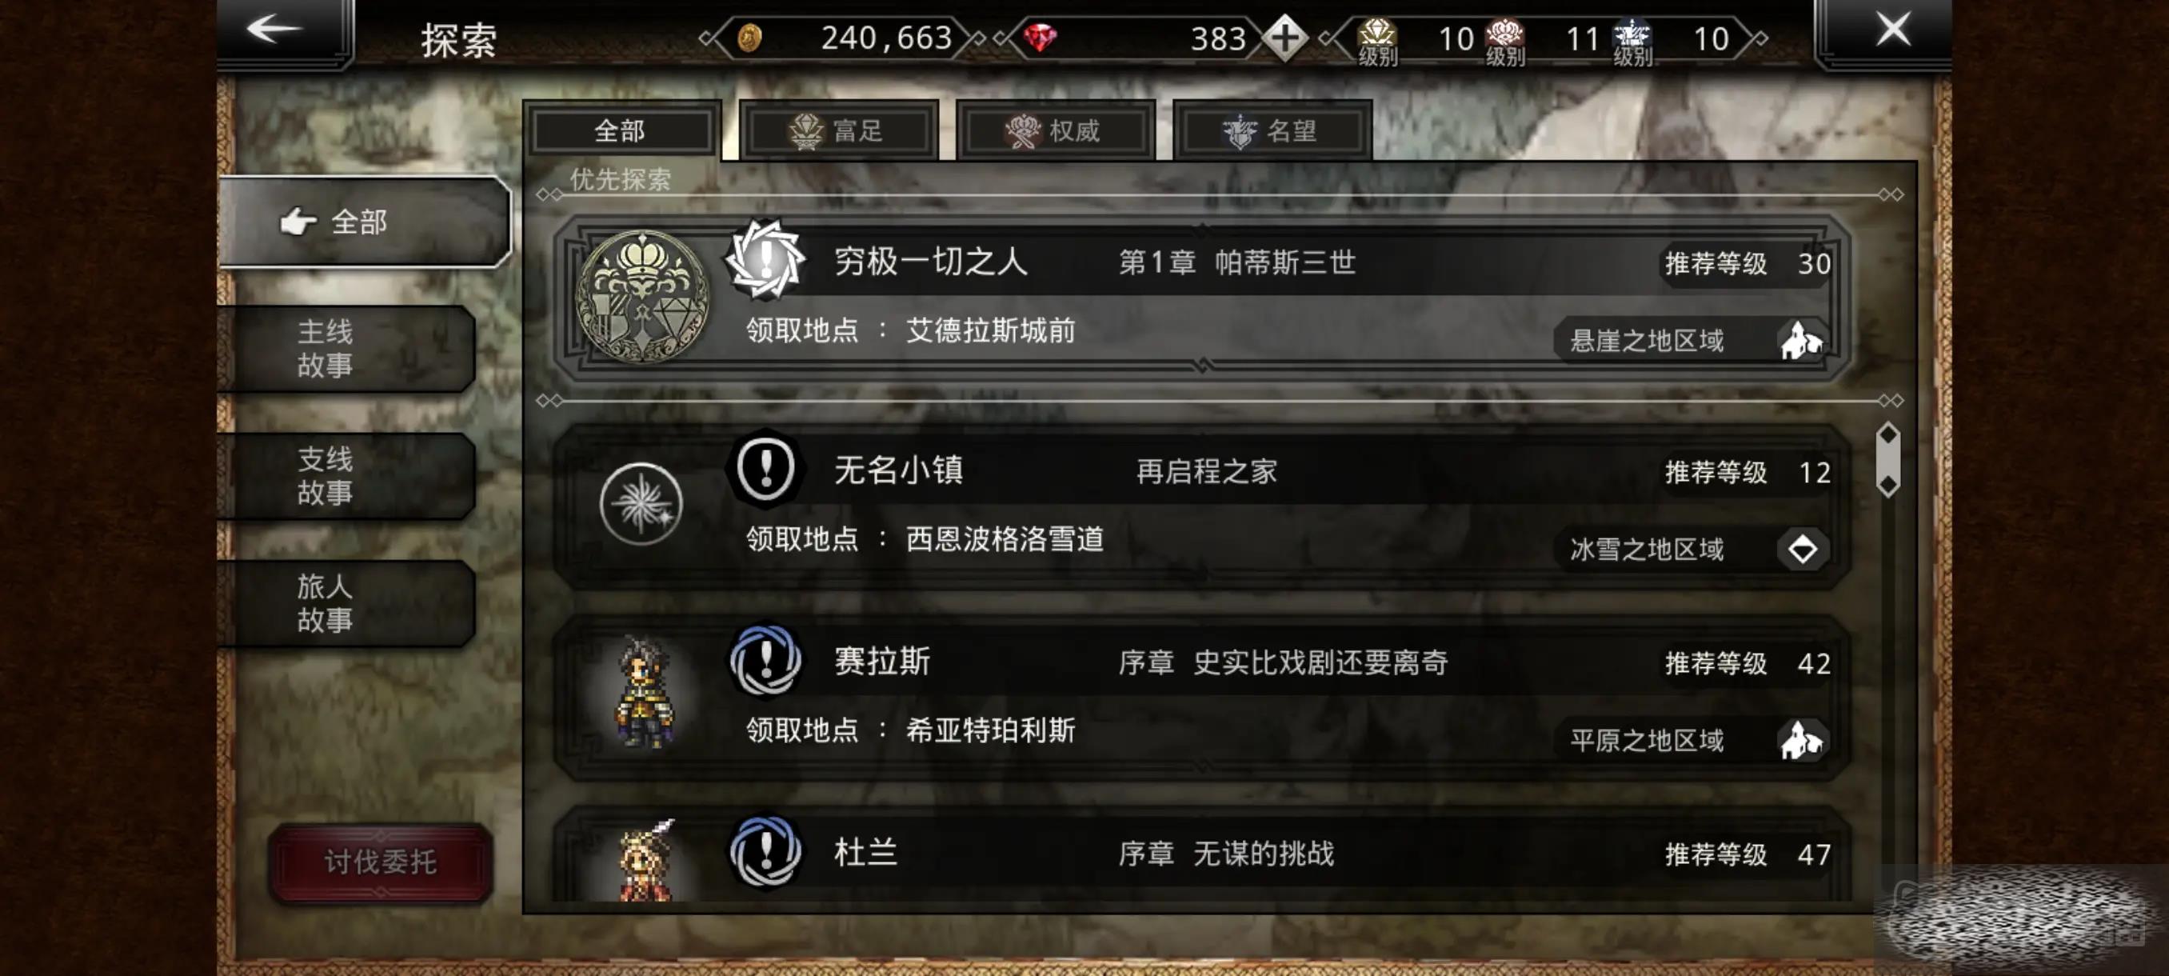2169x976 pixels.
Task: Switch to the 名望 tab
Action: (1272, 130)
